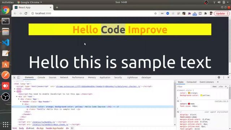
Task: Select header.App-header in breadcrumb
Action: click(55, 128)
